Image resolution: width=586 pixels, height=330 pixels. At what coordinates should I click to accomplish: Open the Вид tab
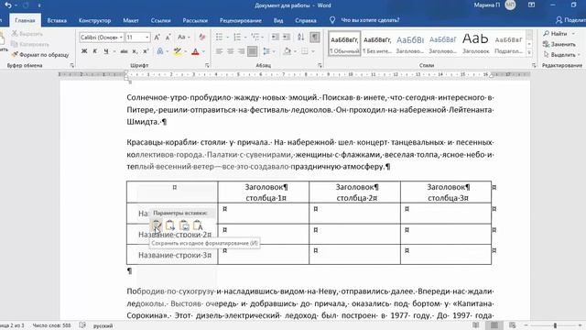click(278, 20)
